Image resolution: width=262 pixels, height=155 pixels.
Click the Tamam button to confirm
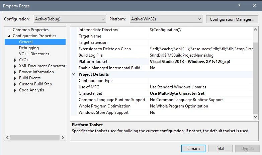[193, 149]
